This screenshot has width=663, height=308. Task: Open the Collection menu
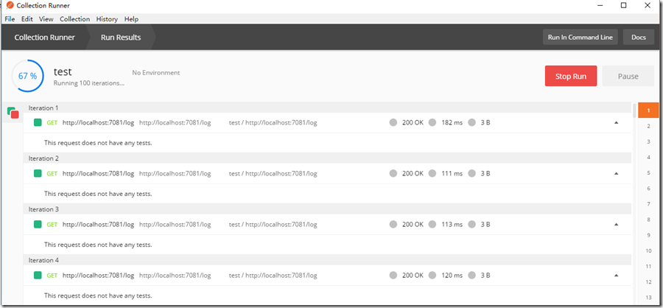pos(74,18)
